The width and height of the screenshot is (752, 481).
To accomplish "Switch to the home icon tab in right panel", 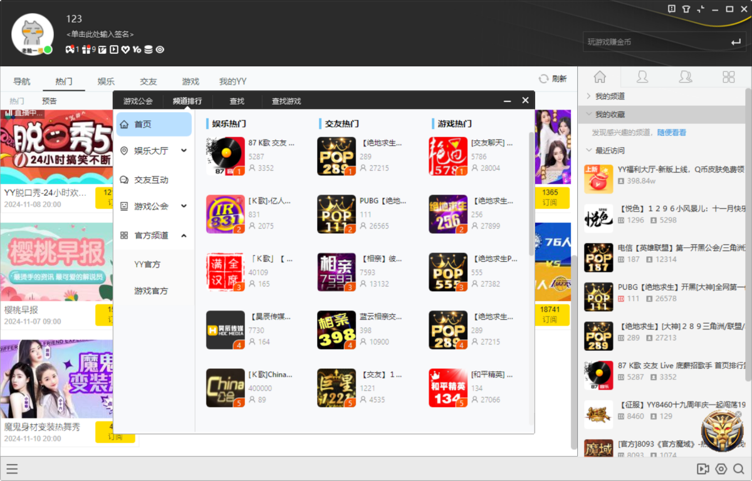I will coord(600,76).
